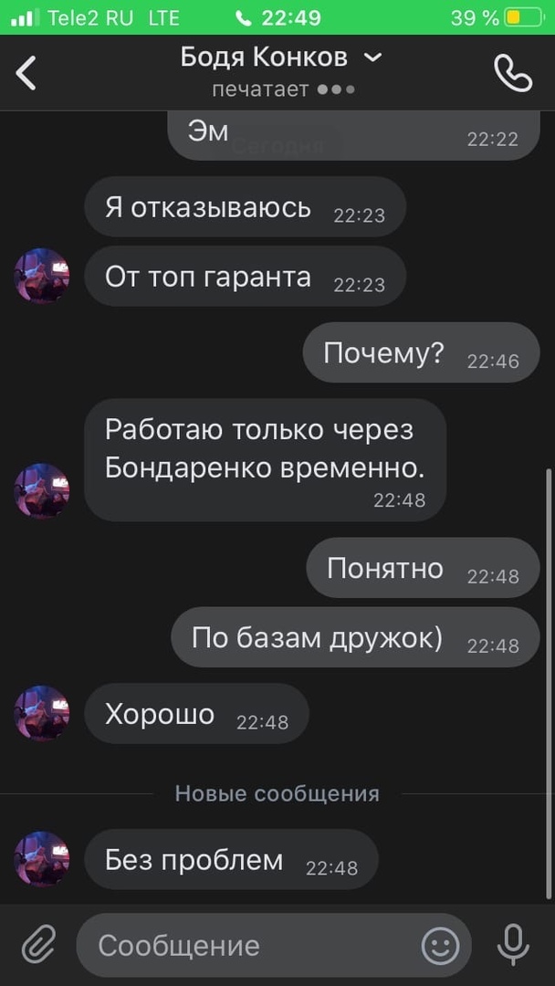
Task: Open the paperclip attachment icon
Action: pos(39,945)
